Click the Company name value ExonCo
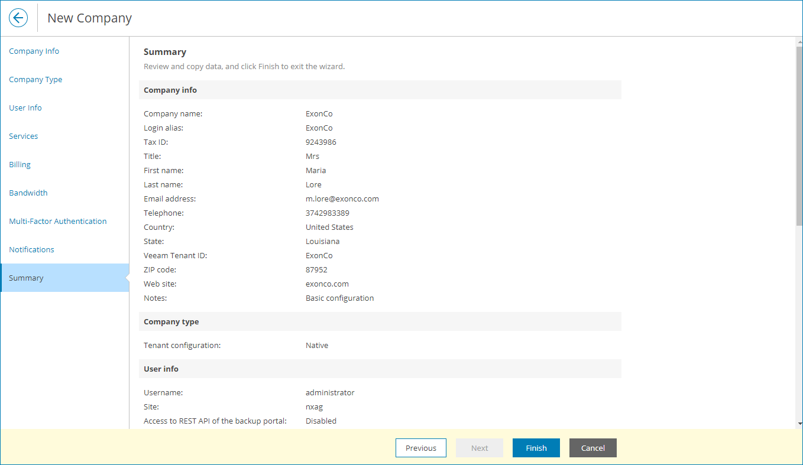Screen dimensions: 803x465 (x=319, y=114)
